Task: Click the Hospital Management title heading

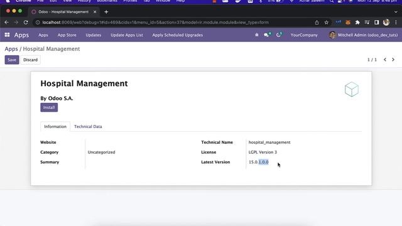Action: point(84,83)
